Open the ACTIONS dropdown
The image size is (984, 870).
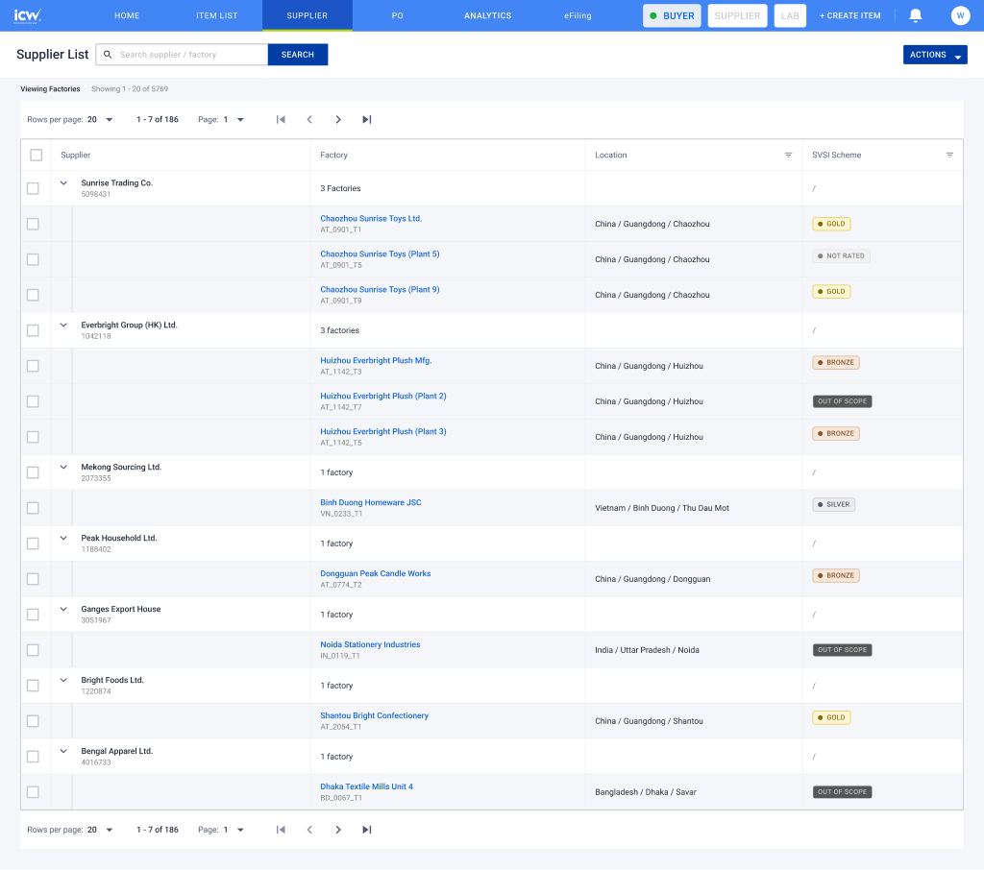pyautogui.click(x=935, y=55)
